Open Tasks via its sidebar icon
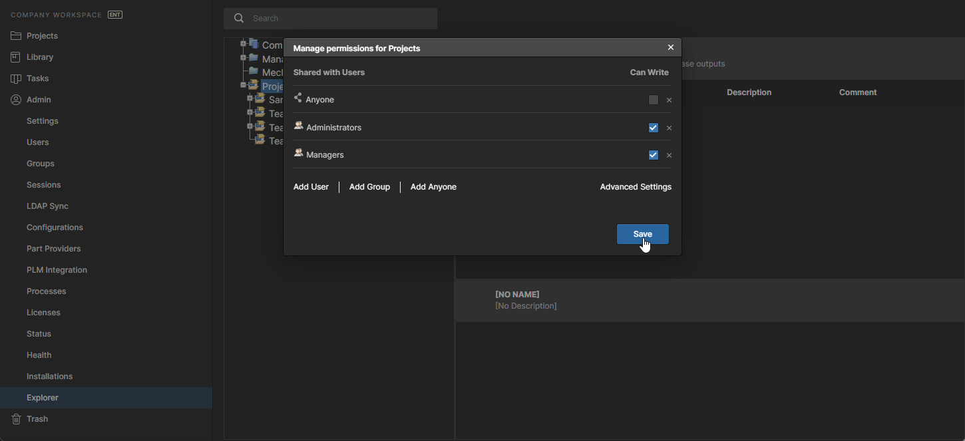965x441 pixels. point(16,78)
